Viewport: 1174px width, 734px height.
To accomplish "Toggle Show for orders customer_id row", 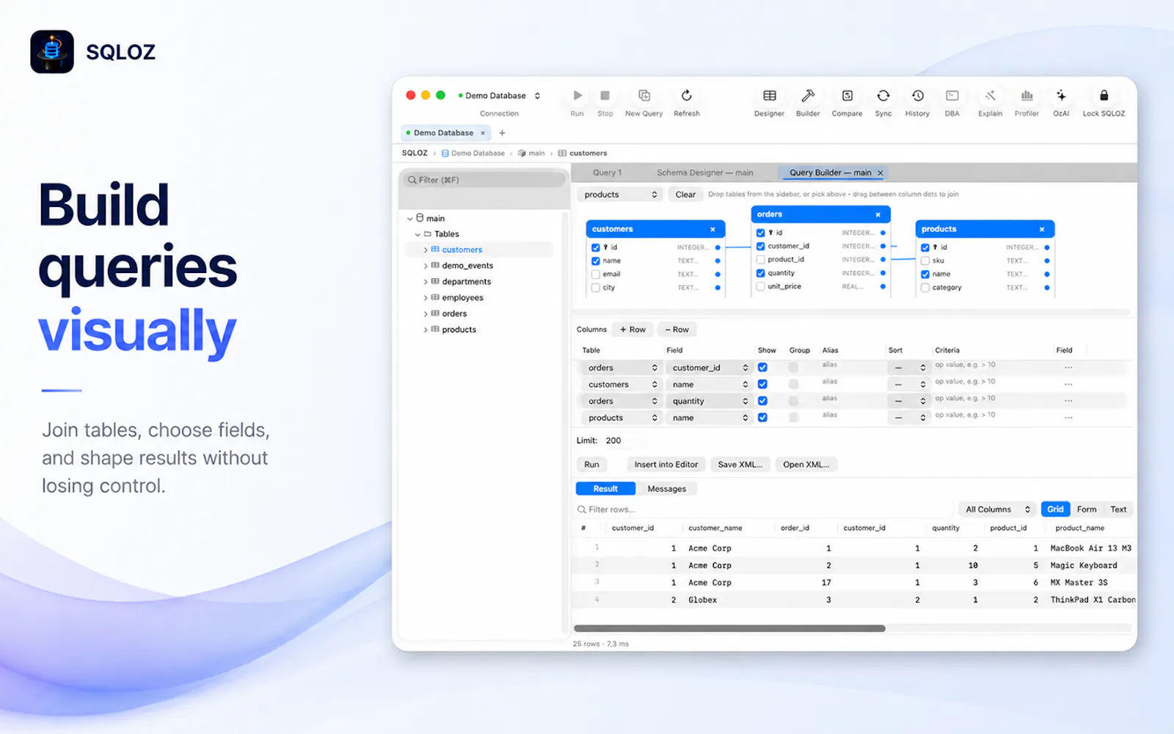I will tap(762, 368).
